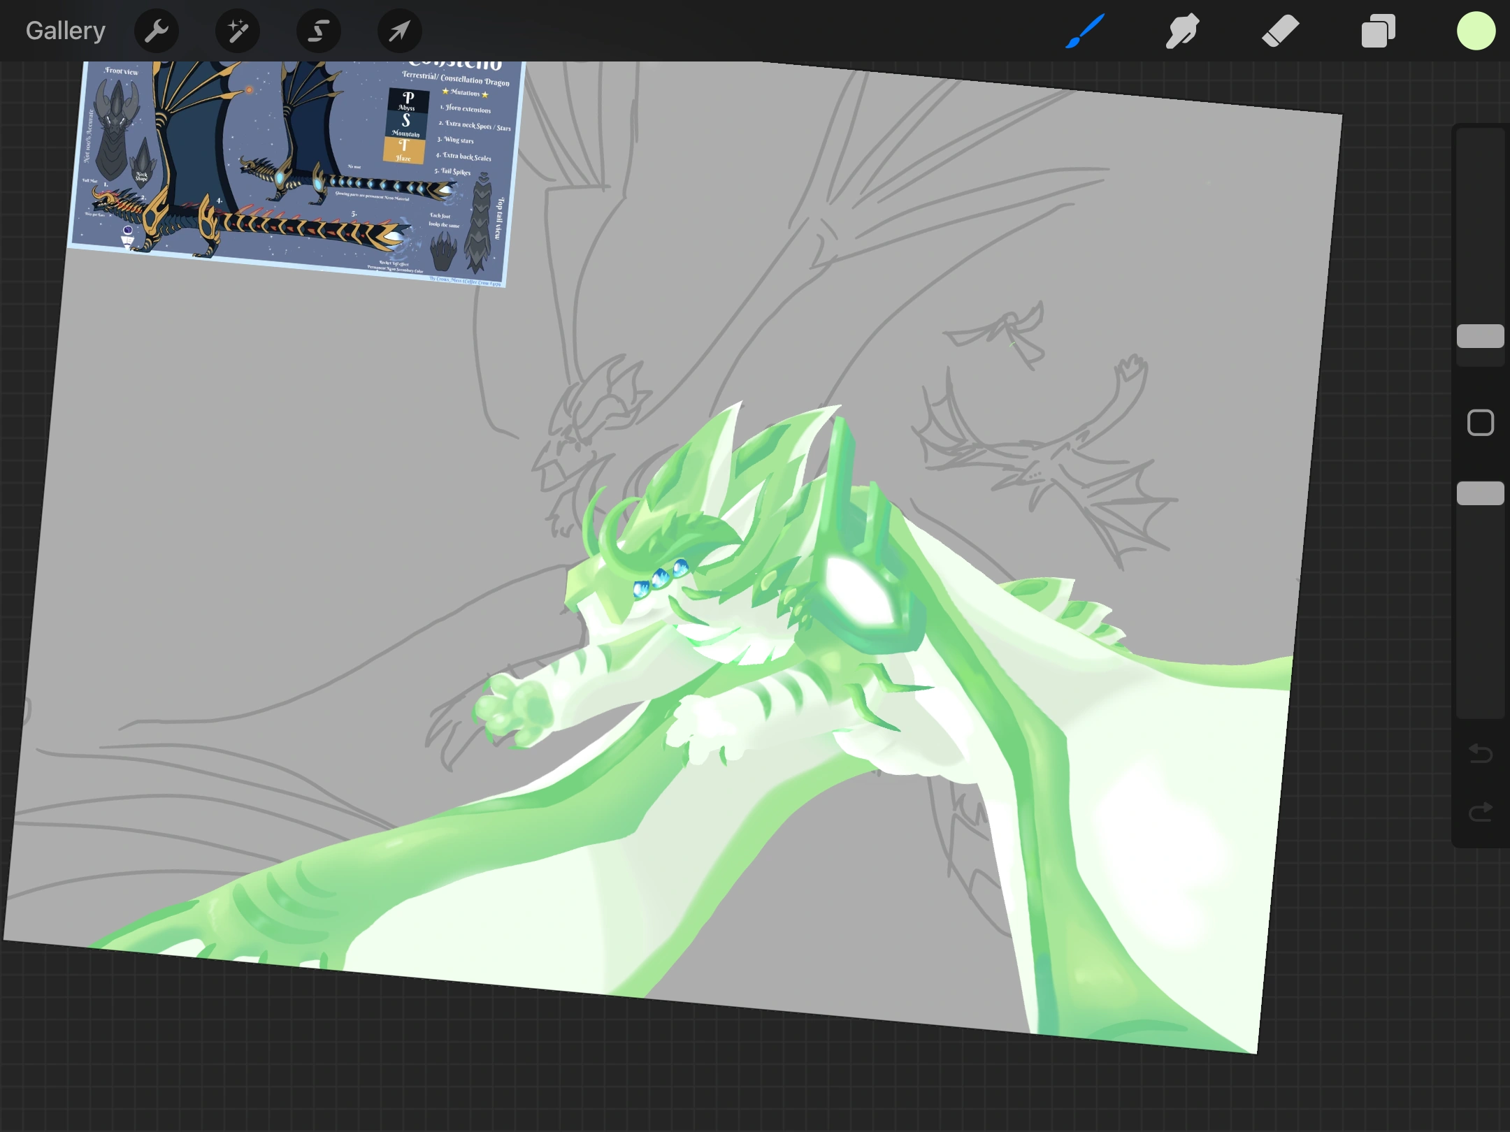The width and height of the screenshot is (1510, 1132).
Task: Redo using the sidebar arrow
Action: [1480, 812]
